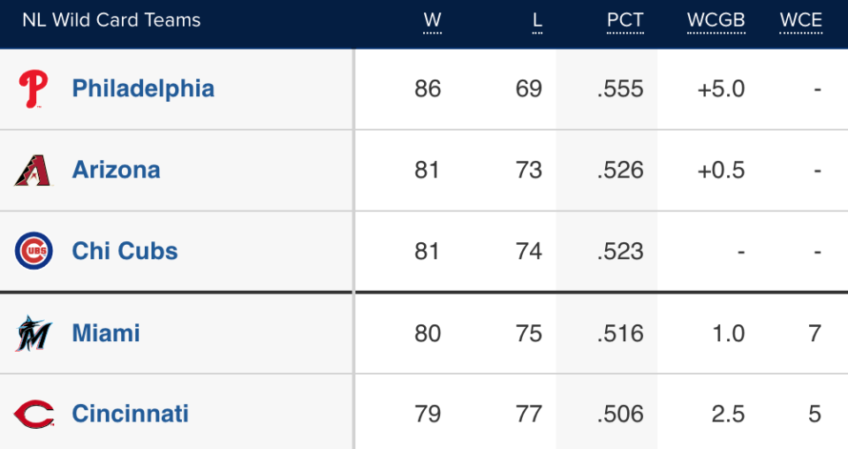Click the W column header
Screen dimensions: 848x449
click(x=432, y=20)
